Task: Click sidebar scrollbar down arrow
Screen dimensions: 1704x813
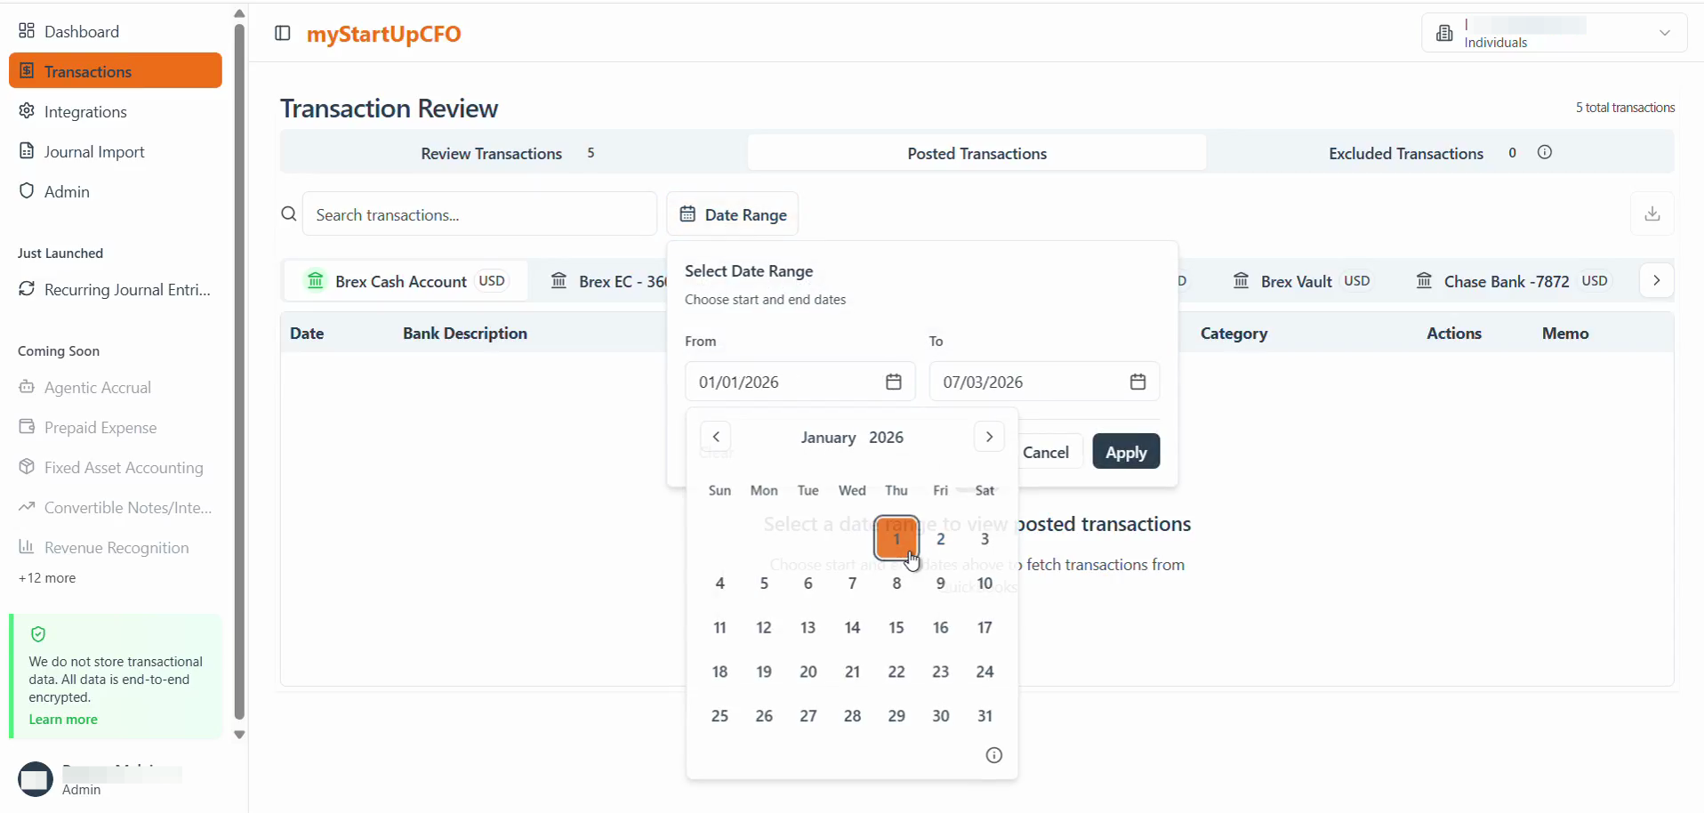Action: point(239,735)
